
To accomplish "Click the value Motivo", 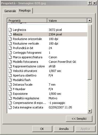I will coord(53,98).
